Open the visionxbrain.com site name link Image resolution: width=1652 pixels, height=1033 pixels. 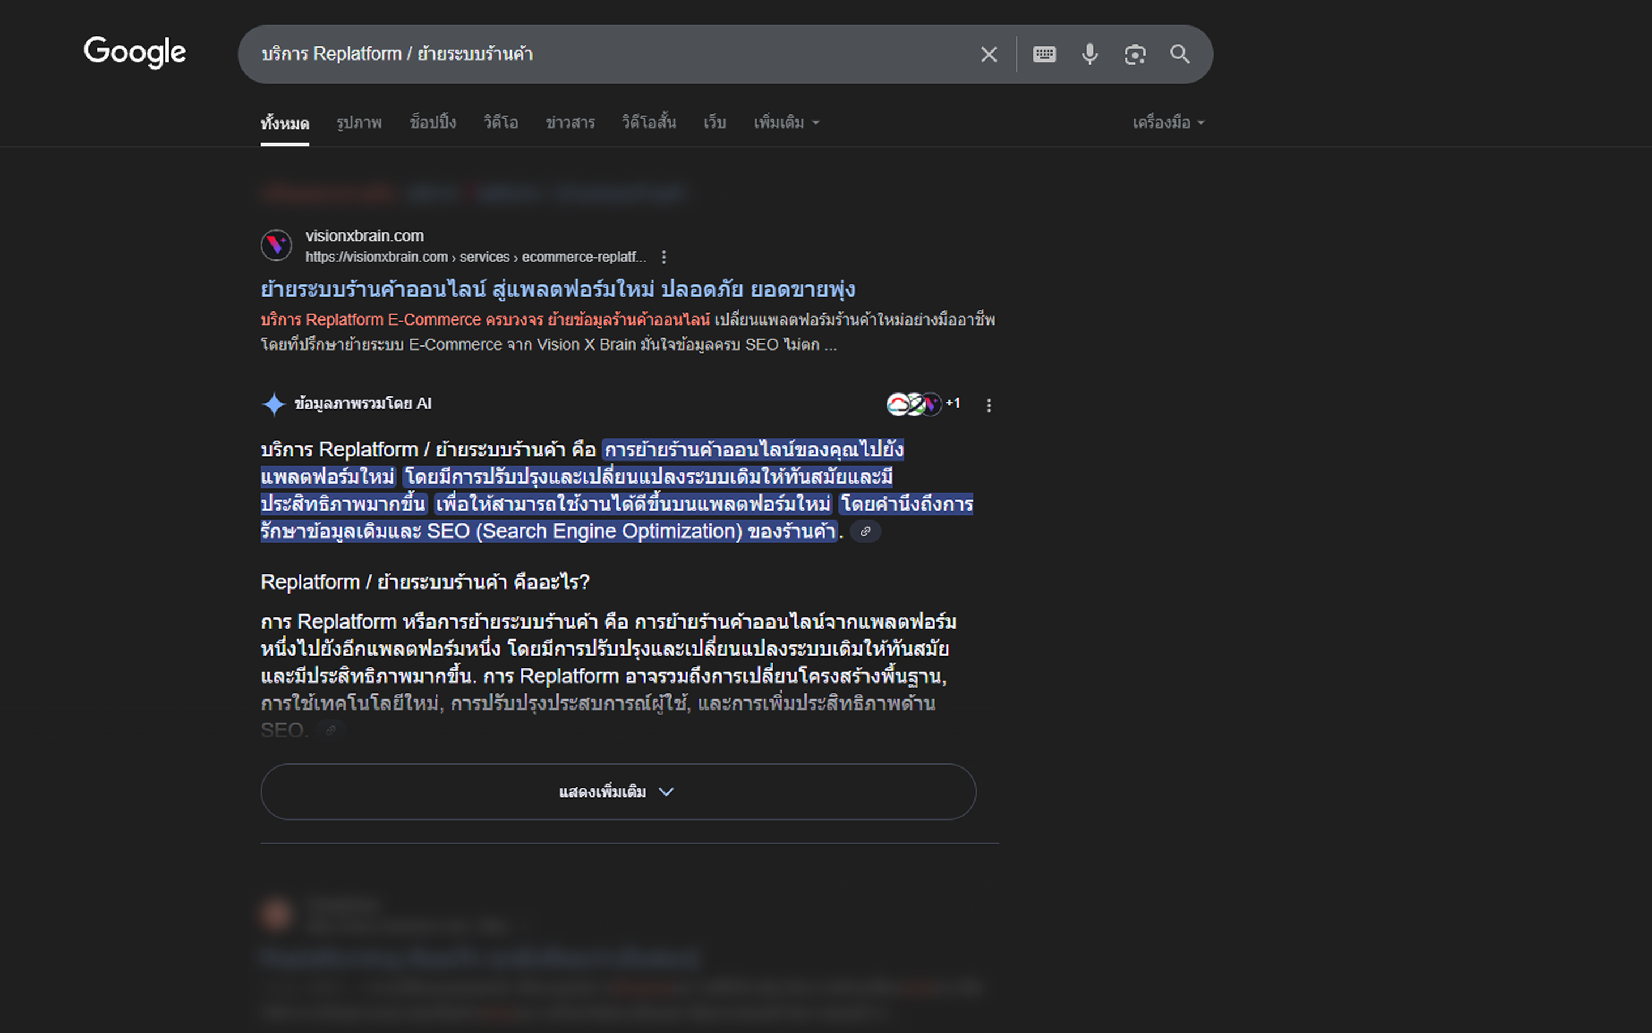[365, 236]
